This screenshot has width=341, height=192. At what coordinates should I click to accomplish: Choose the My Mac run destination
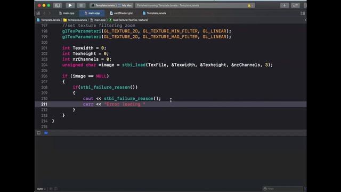pos(126,5)
